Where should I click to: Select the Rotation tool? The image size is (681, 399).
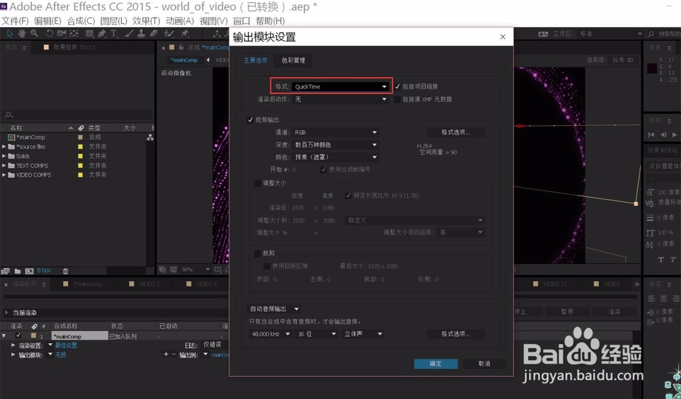click(x=50, y=33)
